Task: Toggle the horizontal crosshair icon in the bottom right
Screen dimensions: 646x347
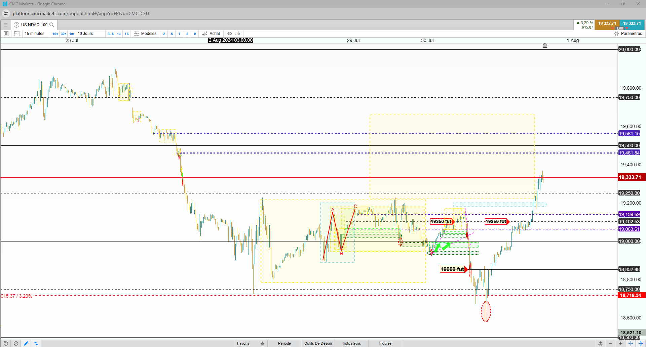Action: (631, 343)
